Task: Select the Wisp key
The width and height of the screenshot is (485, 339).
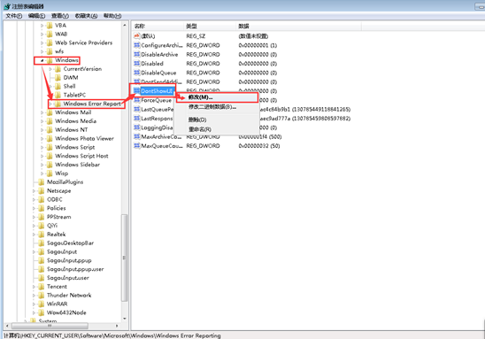Action: click(61, 173)
